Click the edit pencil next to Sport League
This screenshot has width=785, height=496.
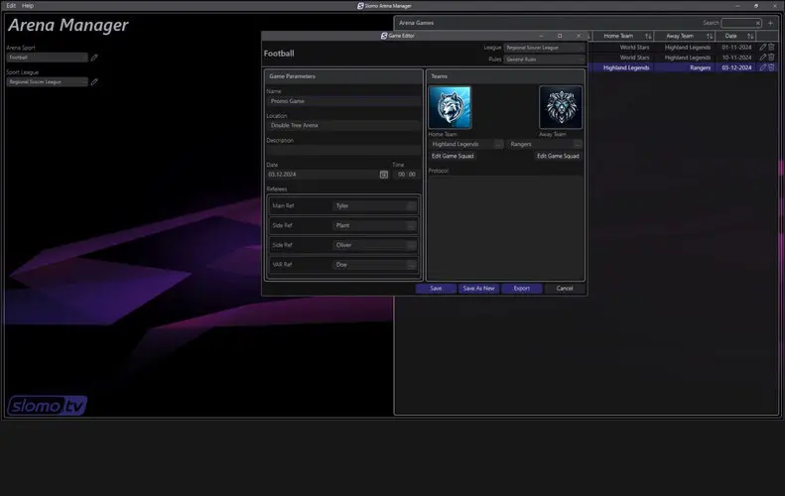[x=94, y=82]
